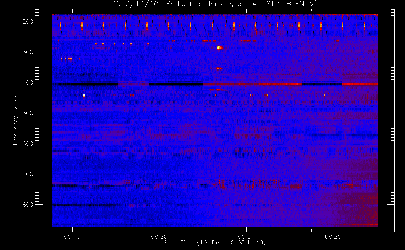The height and width of the screenshot is (250, 405).
Task: Click the 400 frequency tick label
Action: pos(28,83)
